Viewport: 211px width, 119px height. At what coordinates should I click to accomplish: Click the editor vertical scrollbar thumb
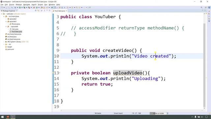pyautogui.click(x=204, y=65)
